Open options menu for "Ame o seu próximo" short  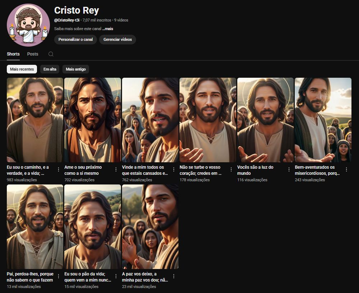tap(116, 169)
